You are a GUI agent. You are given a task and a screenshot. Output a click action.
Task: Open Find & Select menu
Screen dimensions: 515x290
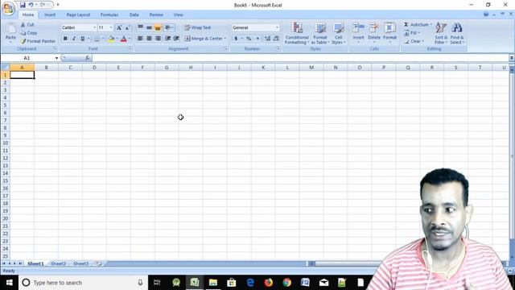[457, 33]
